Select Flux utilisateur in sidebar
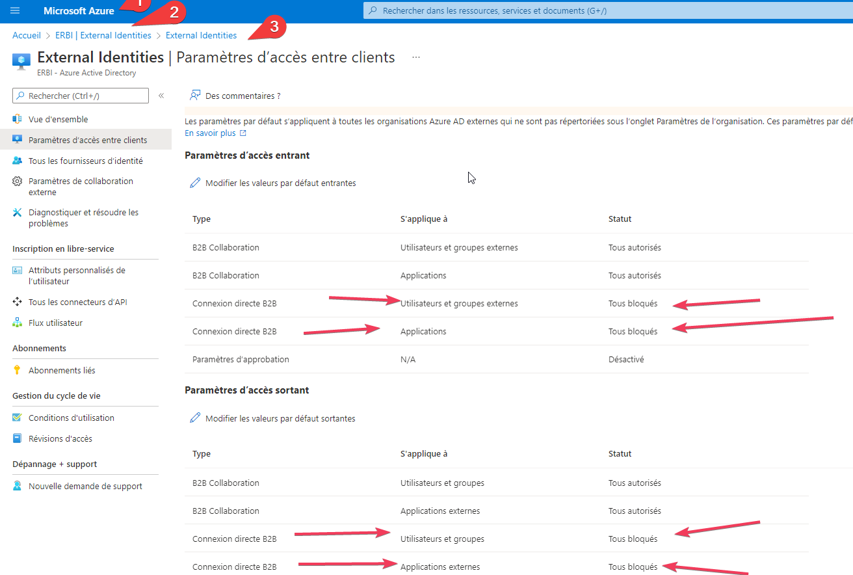 tap(55, 323)
